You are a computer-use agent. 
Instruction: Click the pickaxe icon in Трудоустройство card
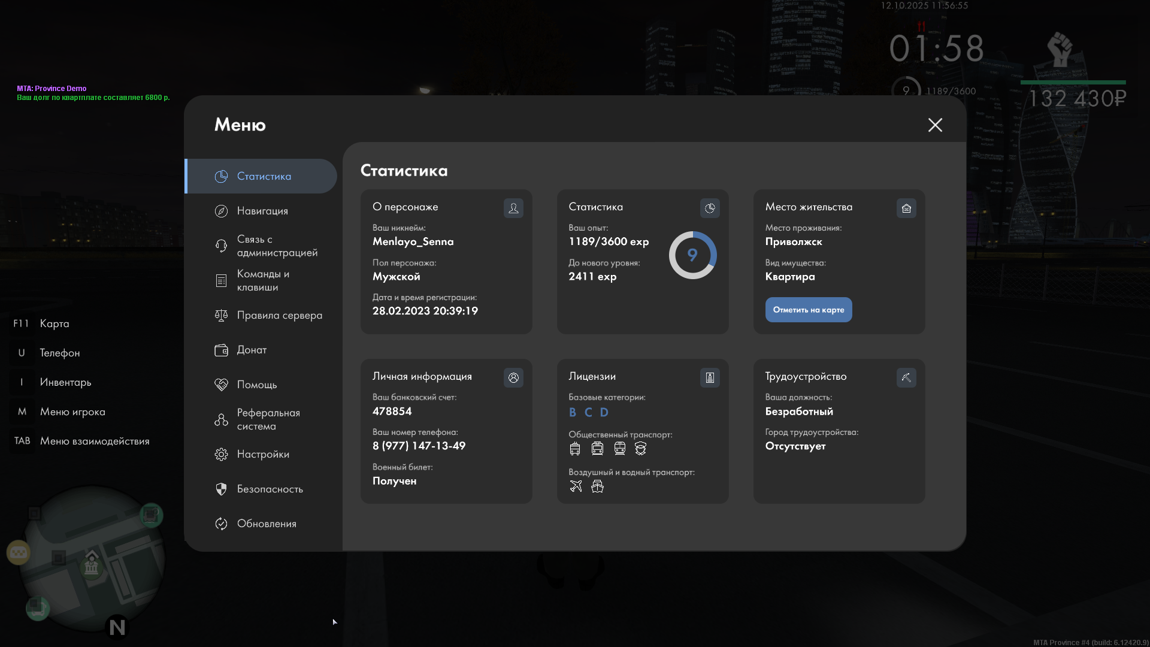[x=906, y=377]
